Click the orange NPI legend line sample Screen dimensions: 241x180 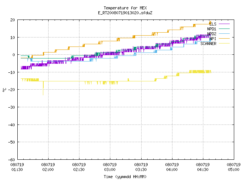[224, 38]
